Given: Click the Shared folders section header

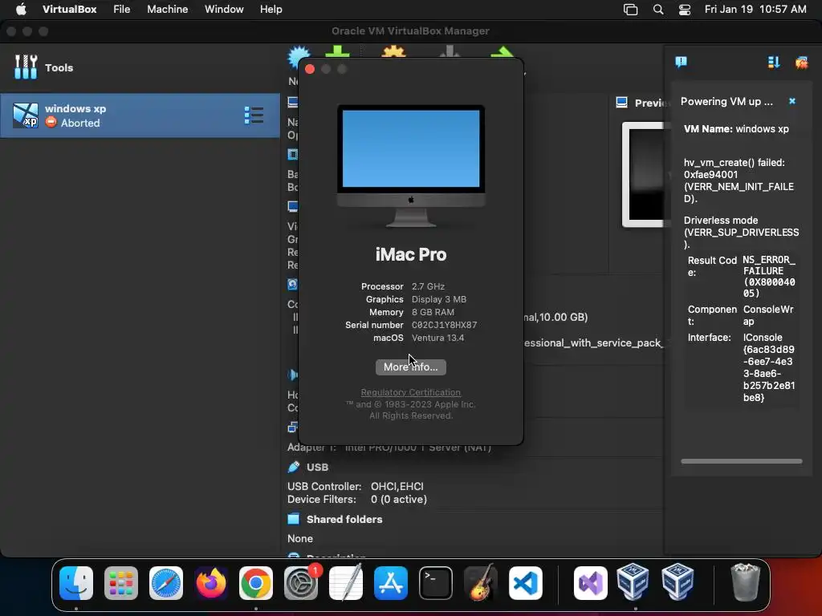Looking at the screenshot, I should point(344,519).
